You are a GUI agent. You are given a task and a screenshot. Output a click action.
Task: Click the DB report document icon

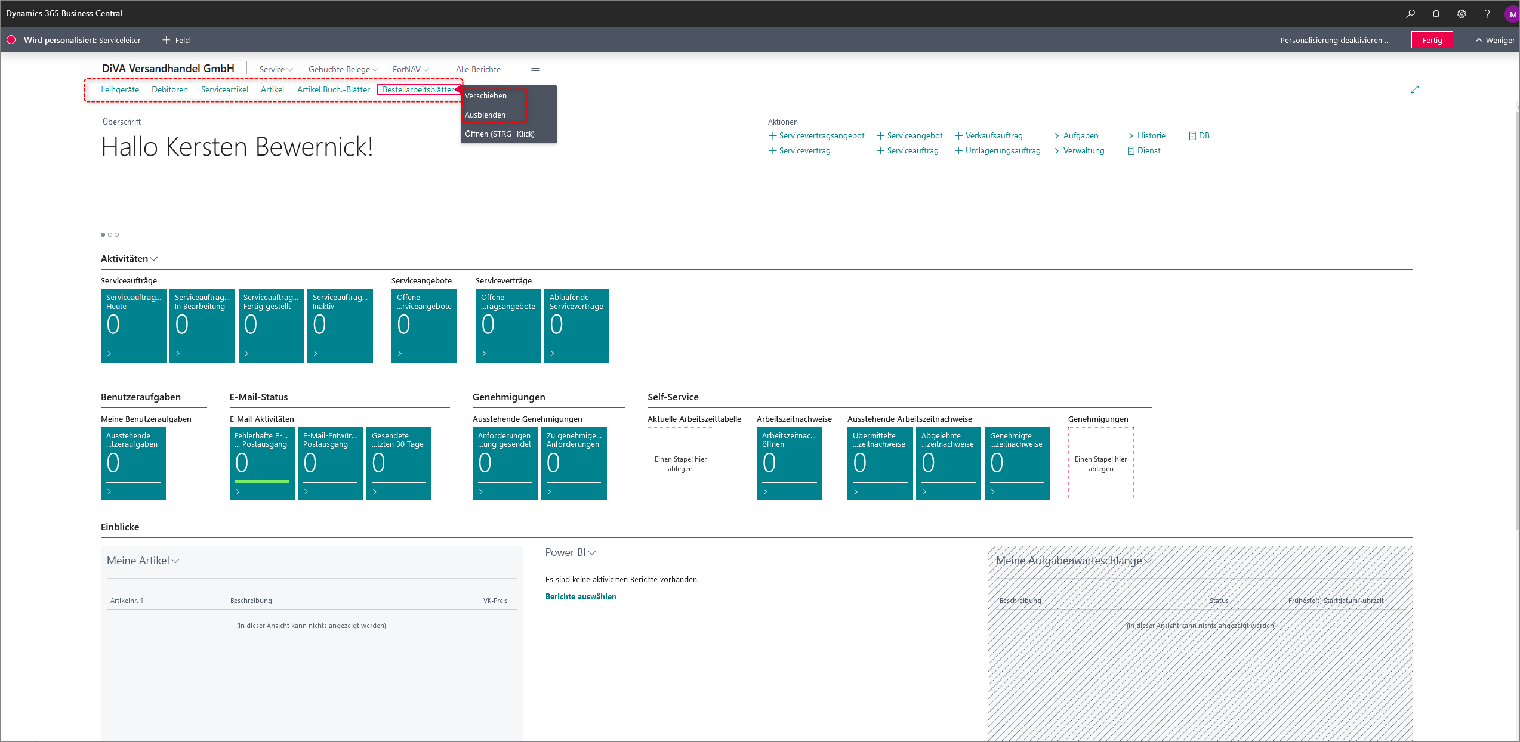(x=1192, y=136)
